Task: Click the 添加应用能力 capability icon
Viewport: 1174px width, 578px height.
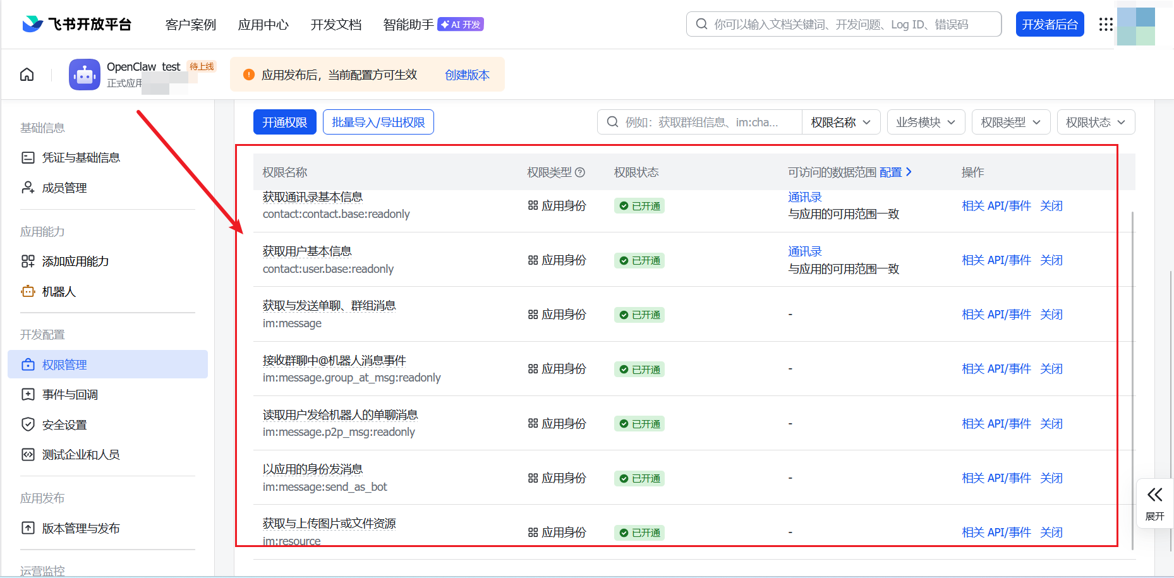Action: [x=28, y=261]
